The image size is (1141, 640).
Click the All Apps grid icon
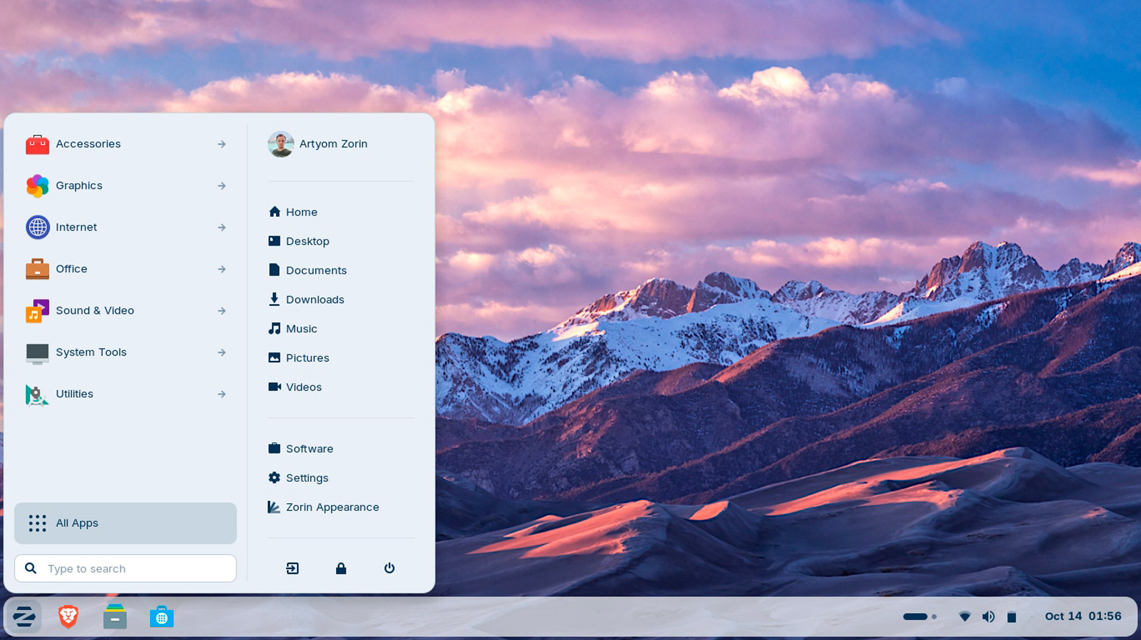[37, 523]
